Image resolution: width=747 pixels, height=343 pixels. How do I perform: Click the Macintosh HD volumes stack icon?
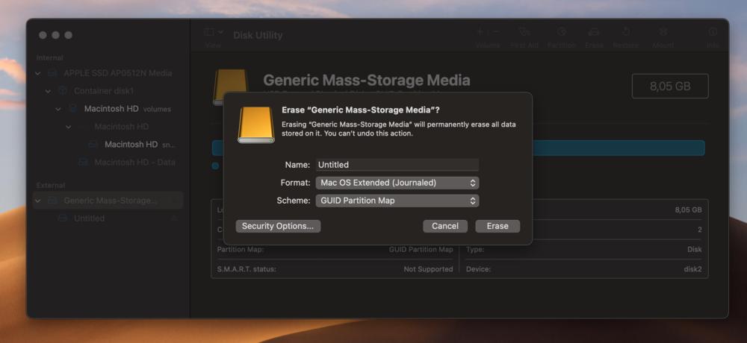tap(72, 109)
